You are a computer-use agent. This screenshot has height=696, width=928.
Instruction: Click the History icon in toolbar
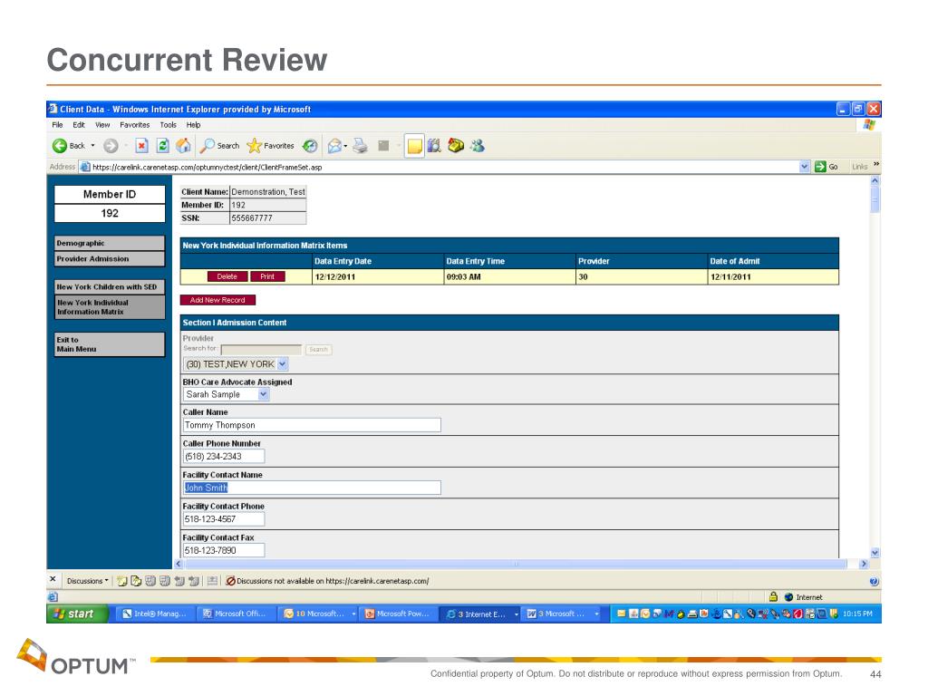pyautogui.click(x=310, y=146)
